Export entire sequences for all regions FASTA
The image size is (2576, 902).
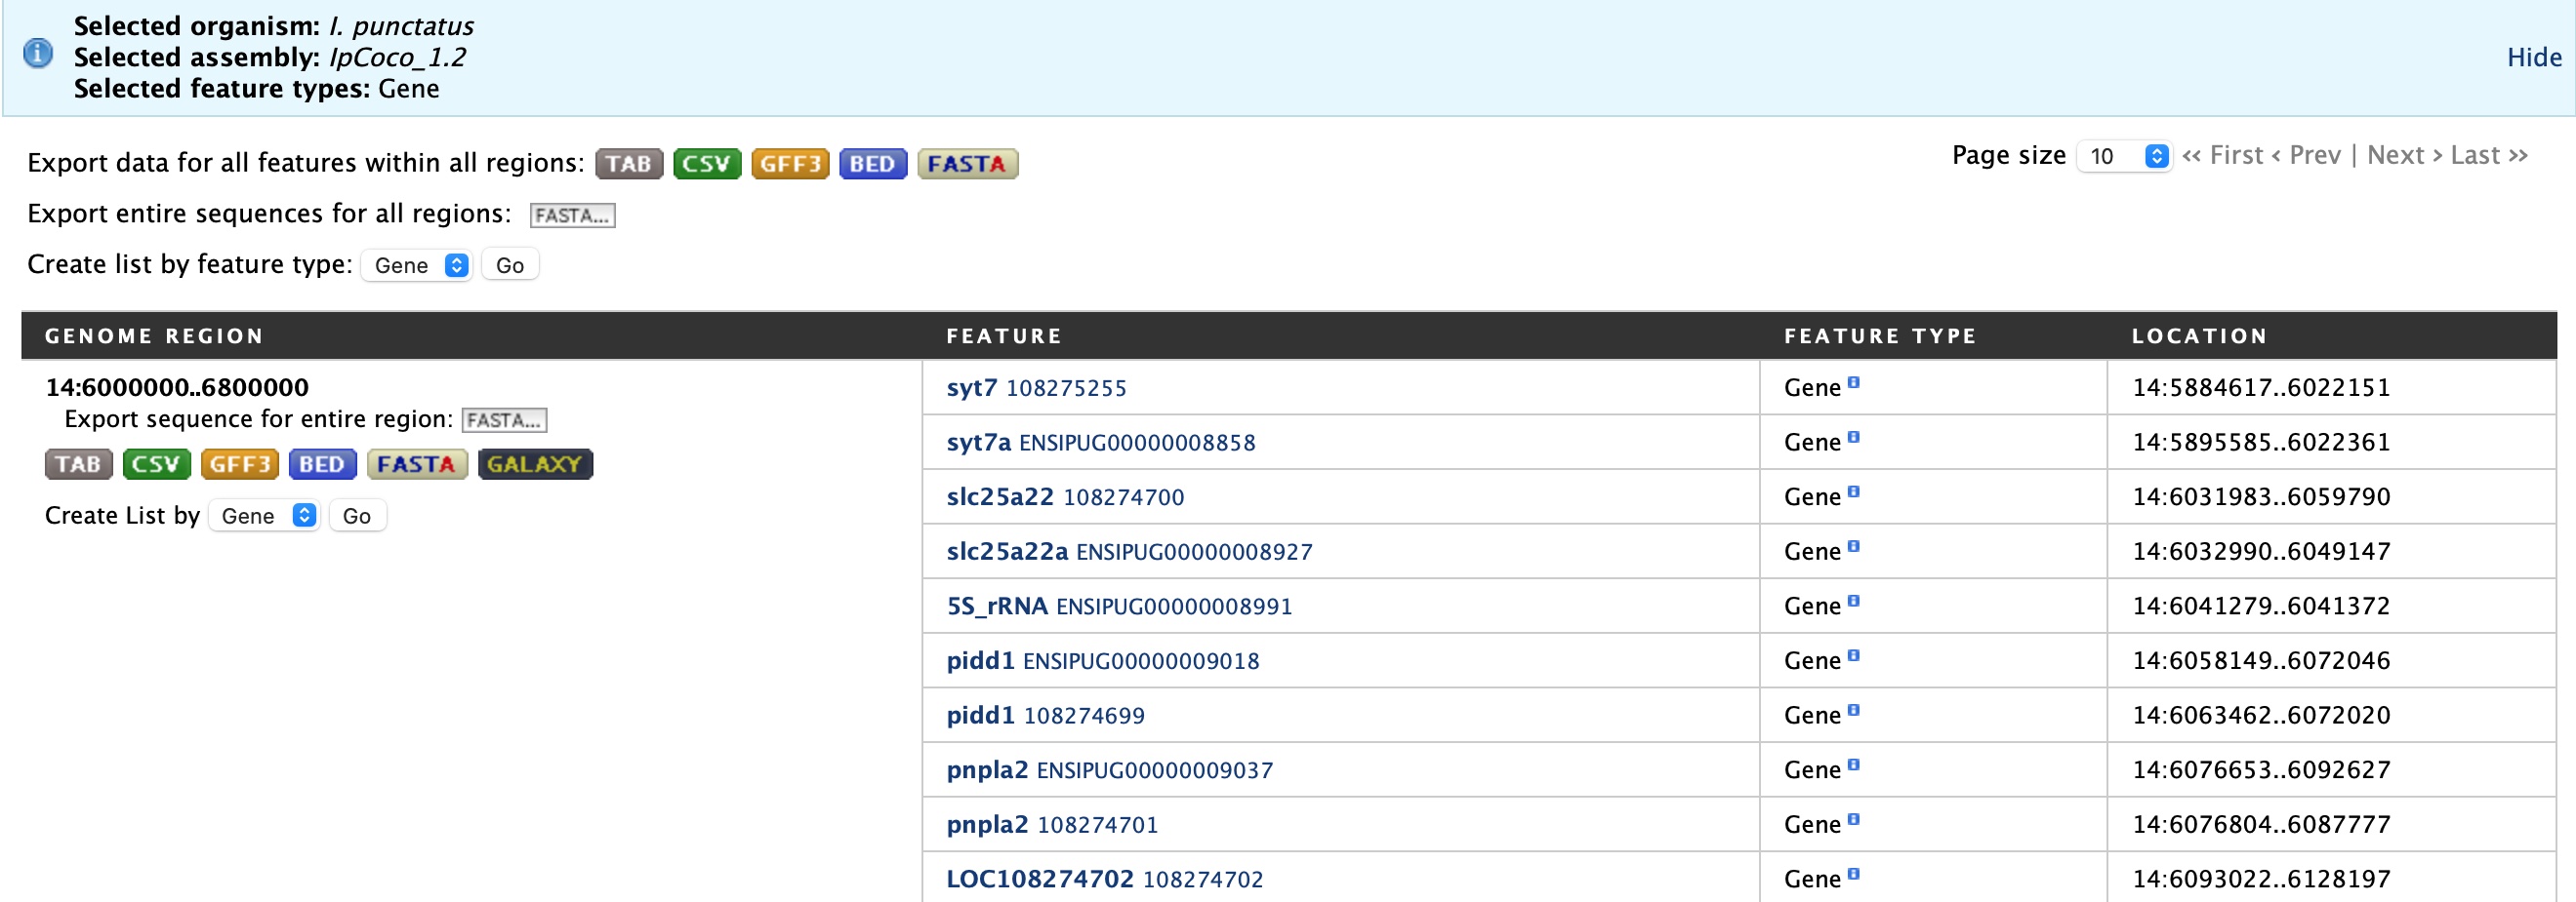tap(572, 216)
